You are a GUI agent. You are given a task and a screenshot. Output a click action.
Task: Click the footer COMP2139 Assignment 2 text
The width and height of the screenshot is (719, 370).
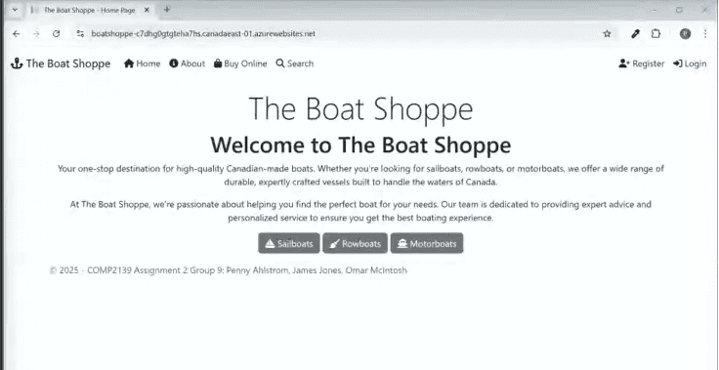tap(138, 270)
